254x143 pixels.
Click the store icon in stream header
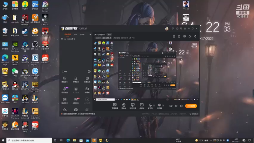pos(174,36)
